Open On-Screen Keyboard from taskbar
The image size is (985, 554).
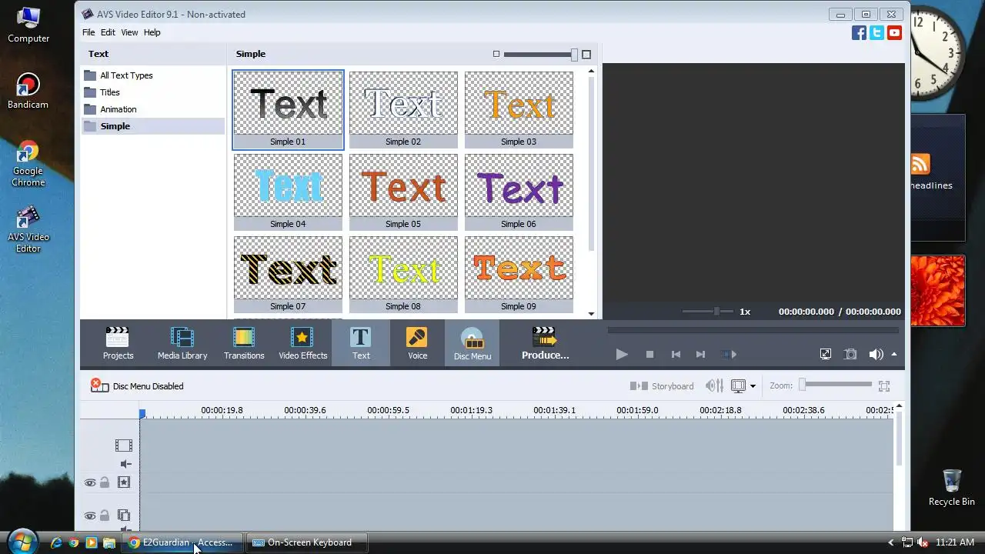click(307, 542)
